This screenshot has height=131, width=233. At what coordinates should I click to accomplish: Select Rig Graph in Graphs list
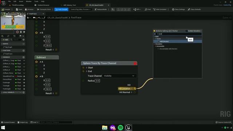tap(8, 47)
